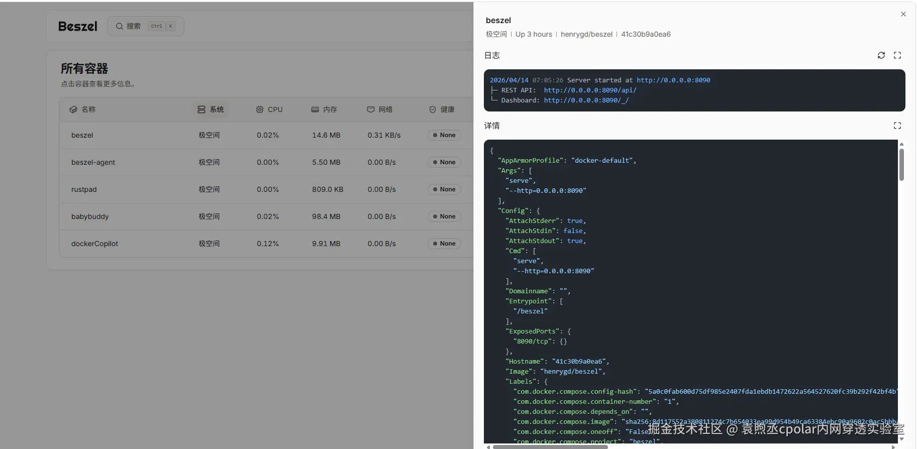Click the Beszel logo

(78, 26)
